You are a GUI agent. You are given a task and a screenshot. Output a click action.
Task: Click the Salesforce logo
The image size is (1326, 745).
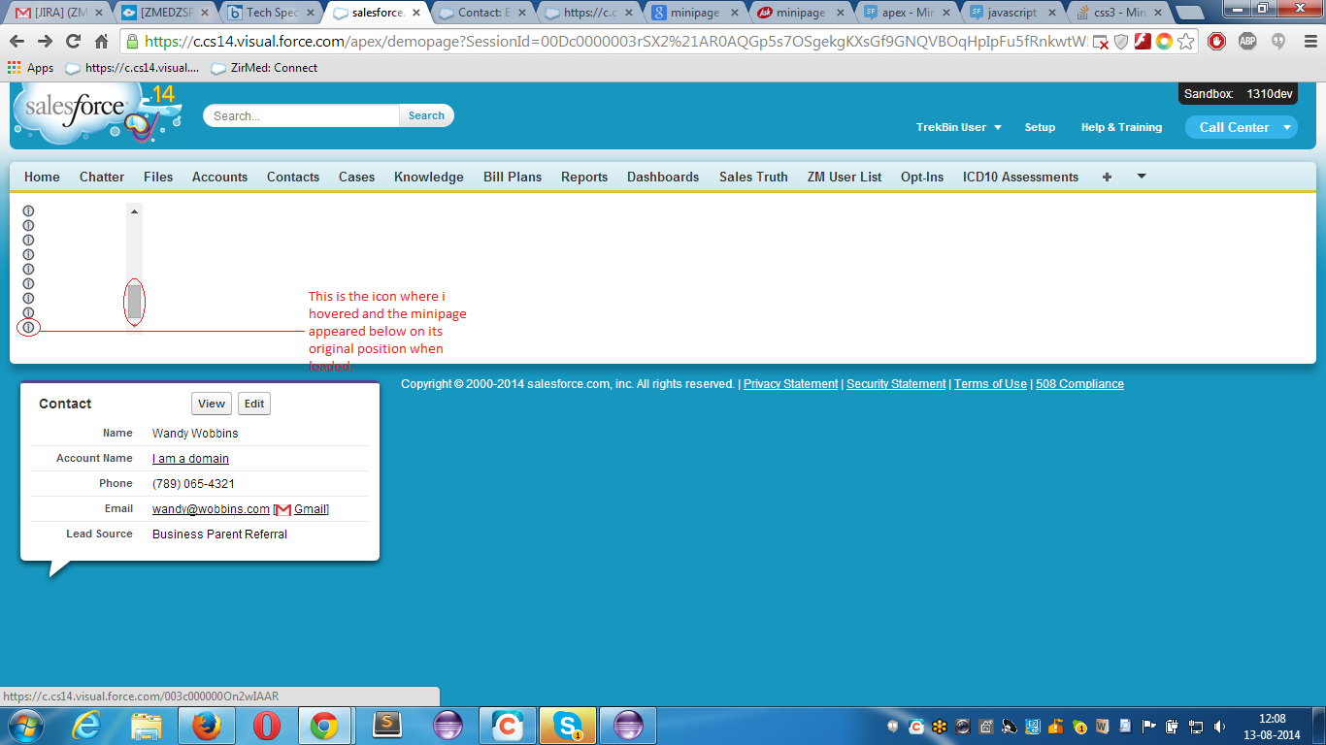[95, 114]
